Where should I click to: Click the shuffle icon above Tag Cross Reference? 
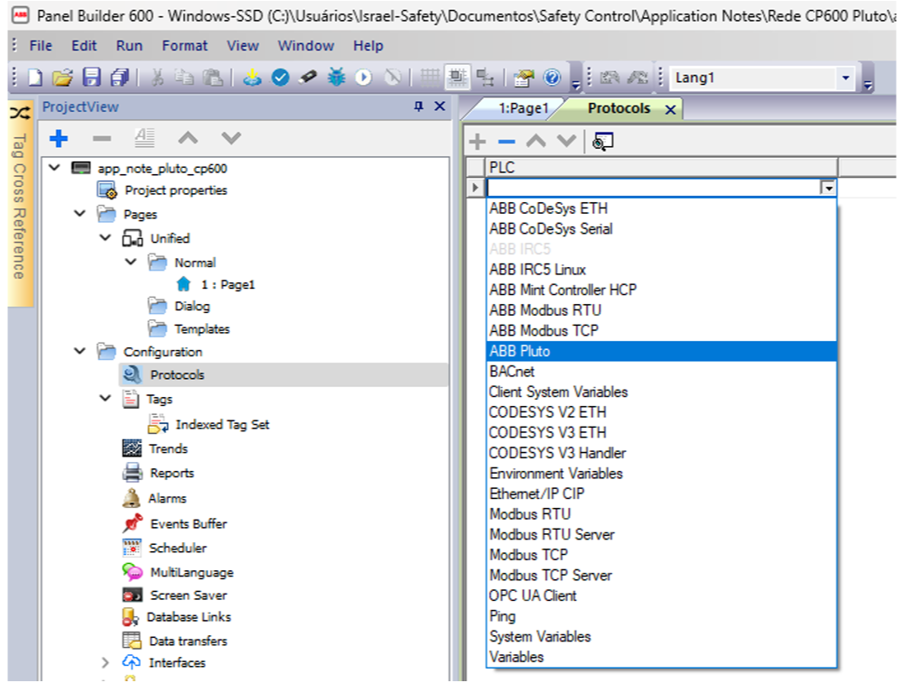[20, 113]
